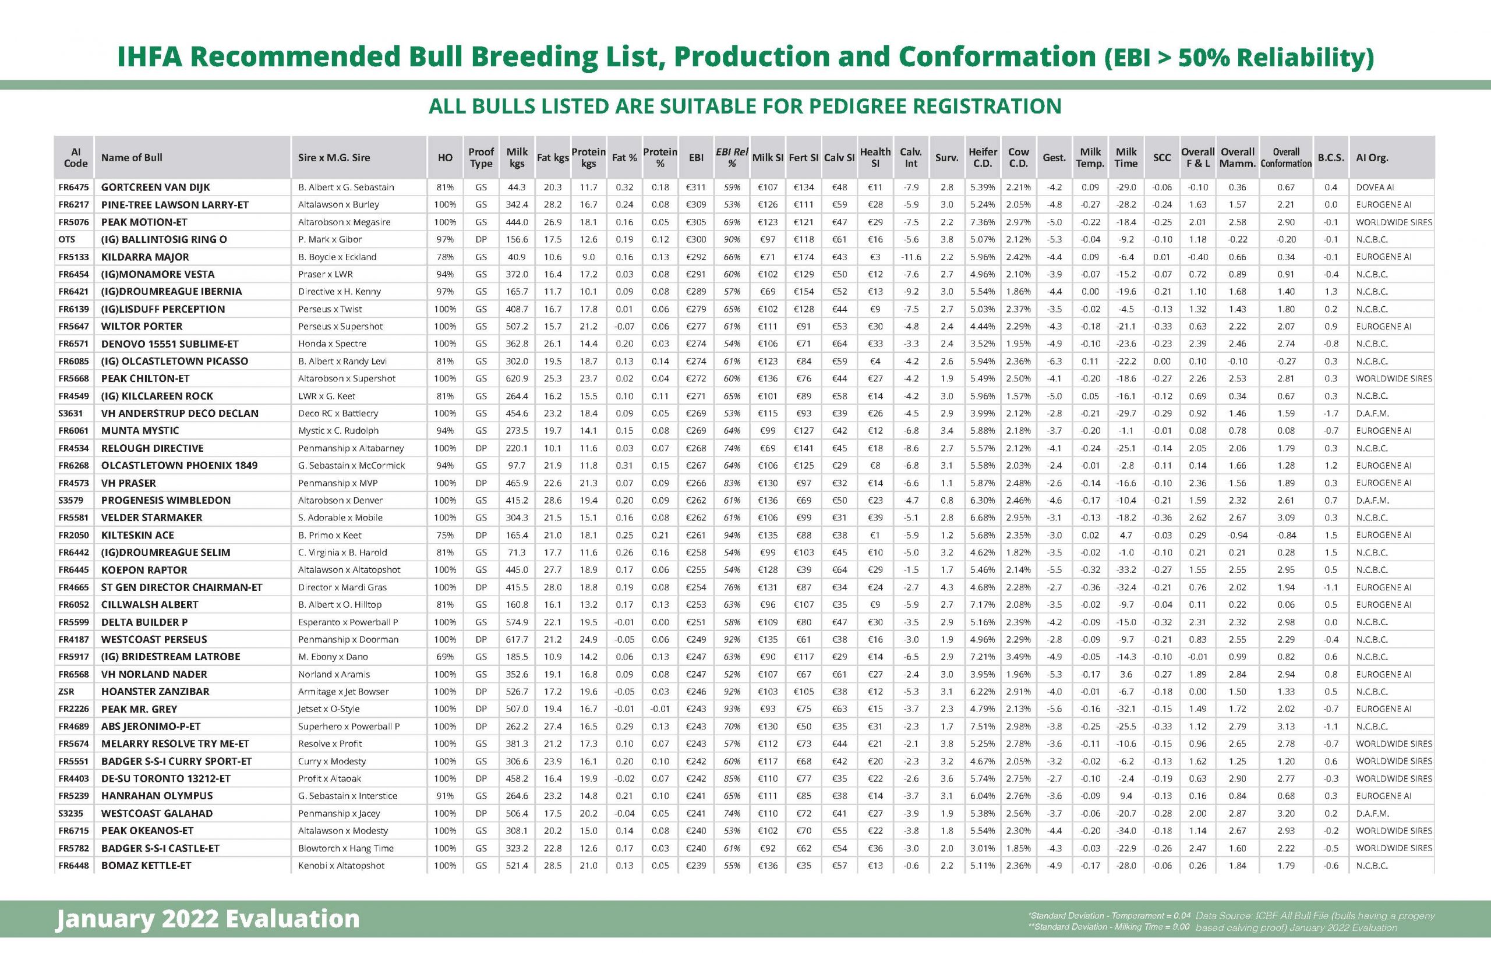
Task: Select bull name BADGER S-S-I CURRY SPORT-ET
Action: [176, 761]
